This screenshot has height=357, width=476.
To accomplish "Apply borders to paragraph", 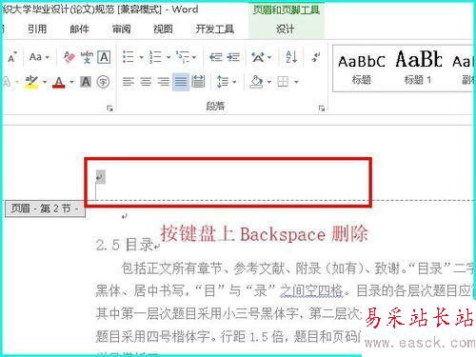I will [x=283, y=82].
